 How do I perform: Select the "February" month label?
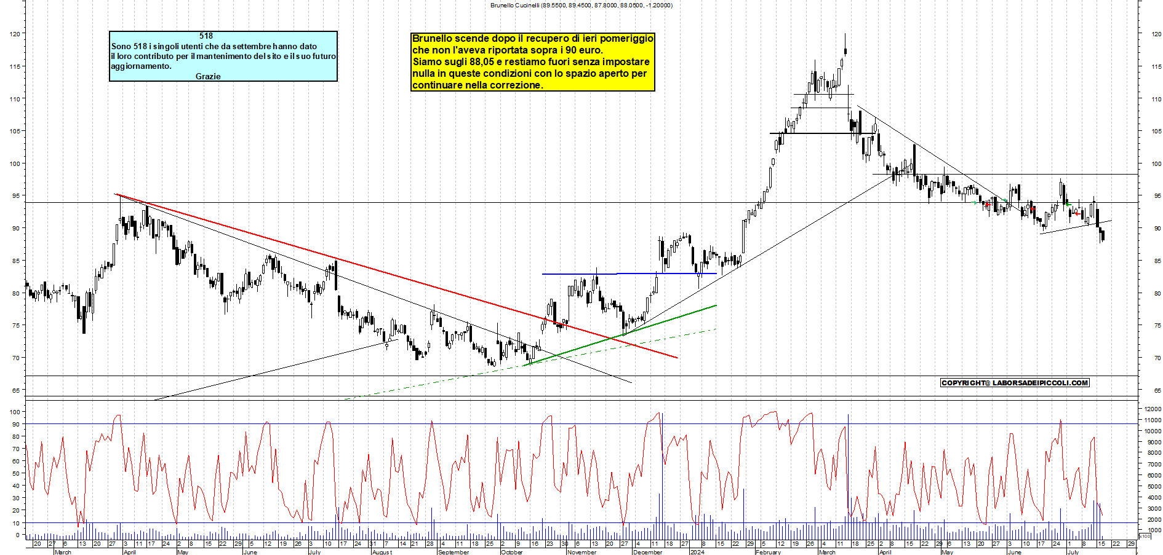[768, 552]
